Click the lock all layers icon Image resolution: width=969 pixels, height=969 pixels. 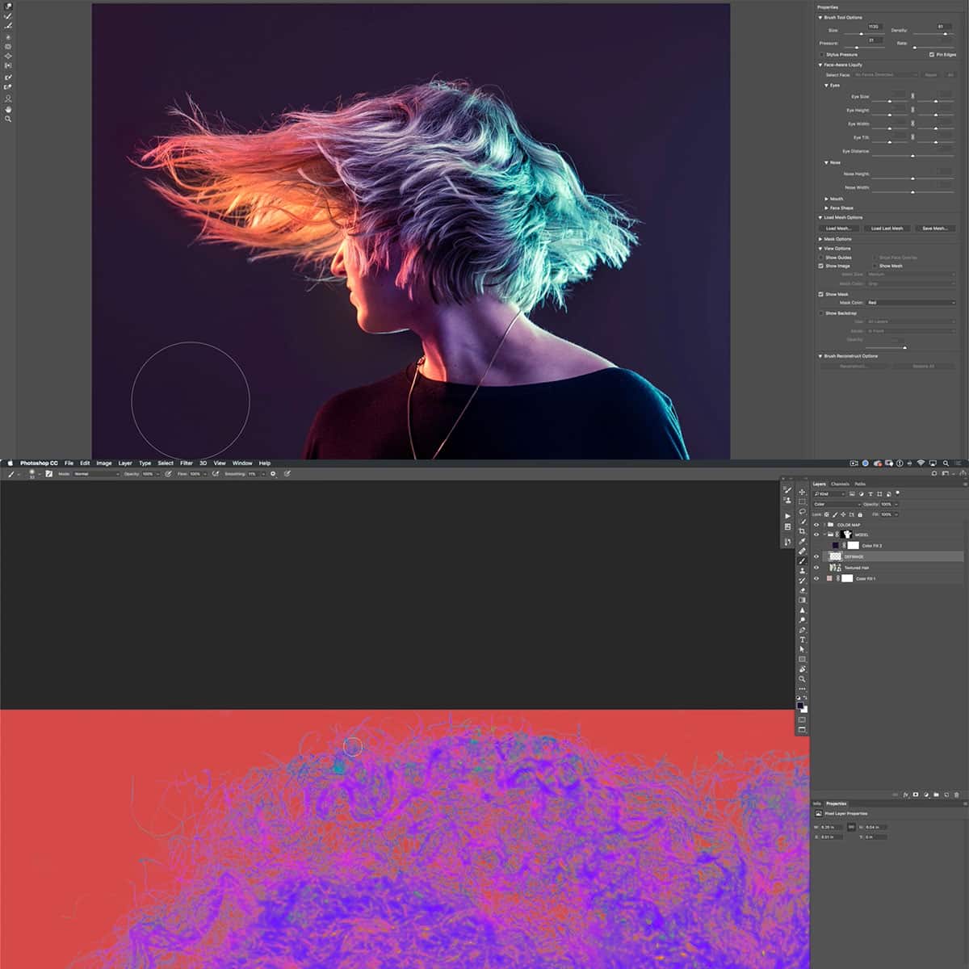860,514
